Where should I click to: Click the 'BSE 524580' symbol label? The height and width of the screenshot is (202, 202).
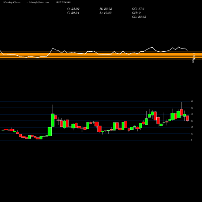click(x=63, y=2)
